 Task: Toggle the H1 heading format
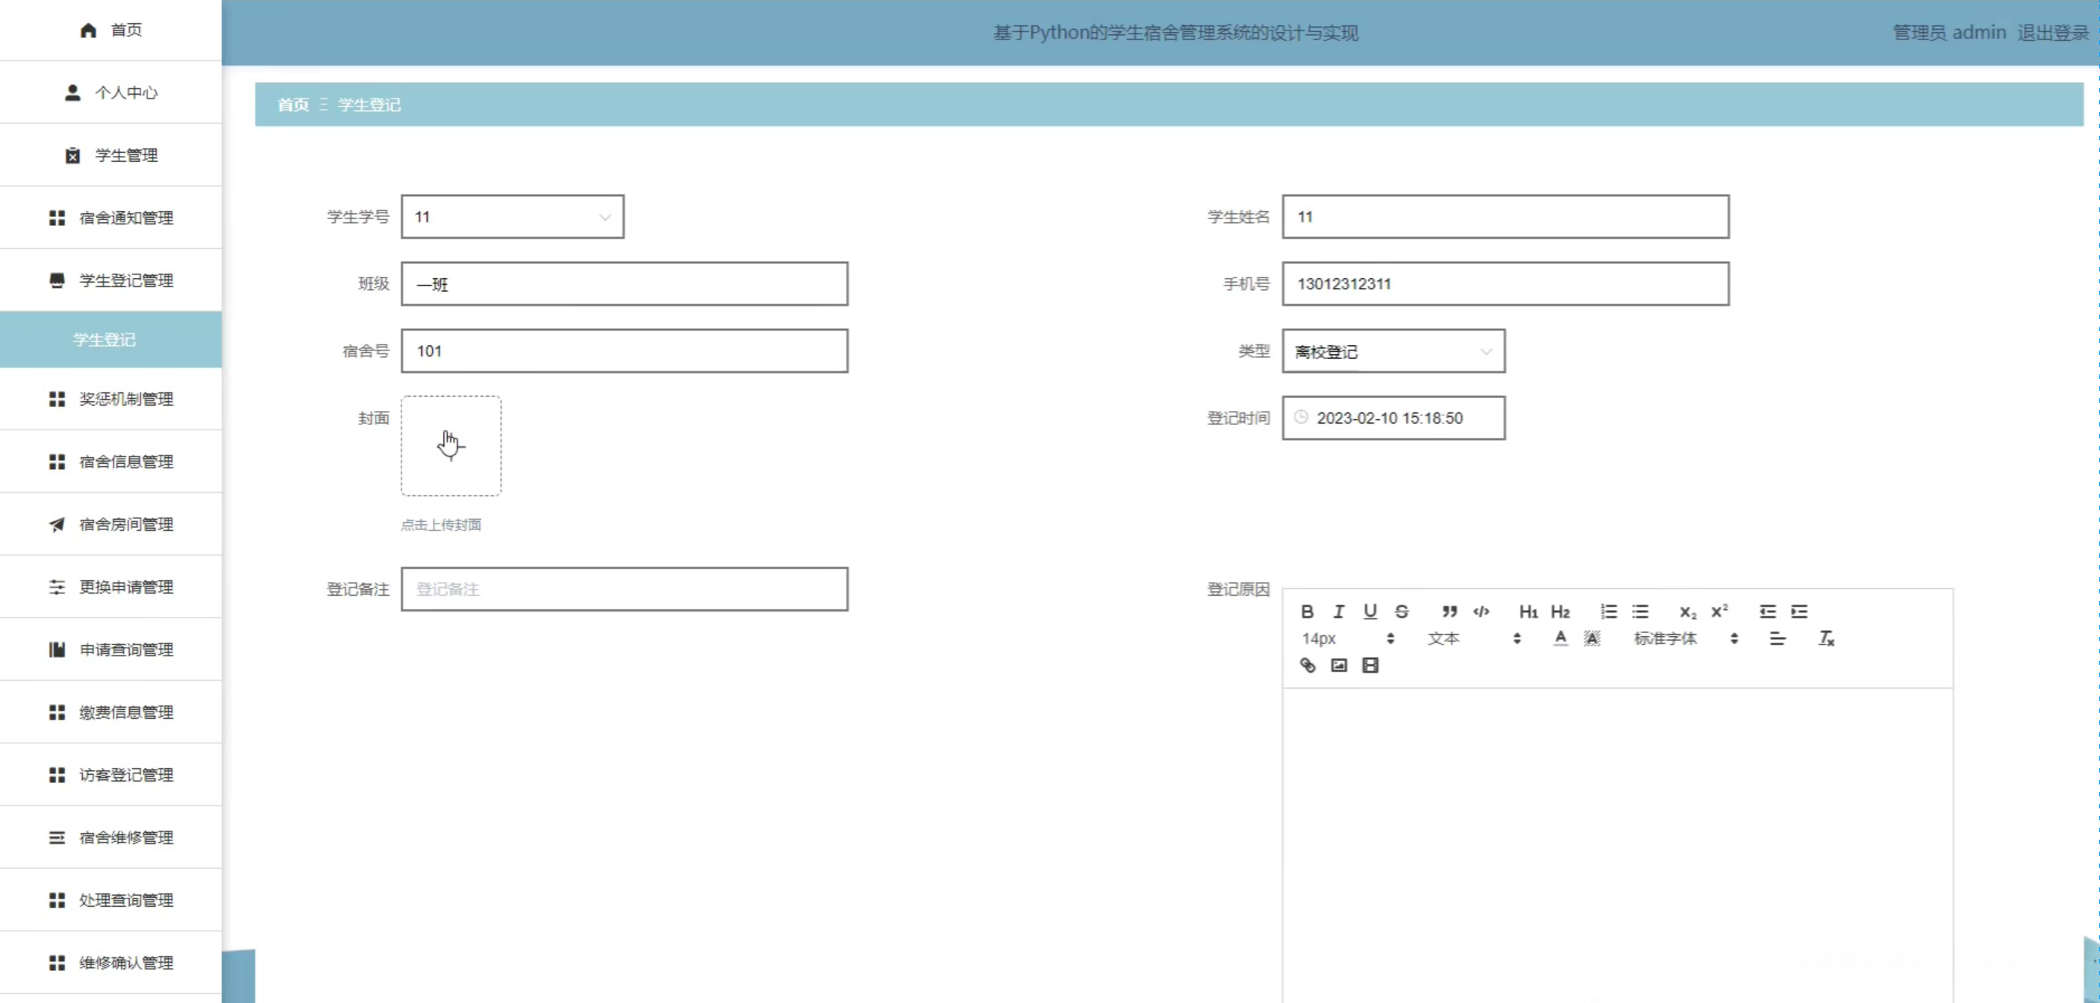click(1528, 611)
